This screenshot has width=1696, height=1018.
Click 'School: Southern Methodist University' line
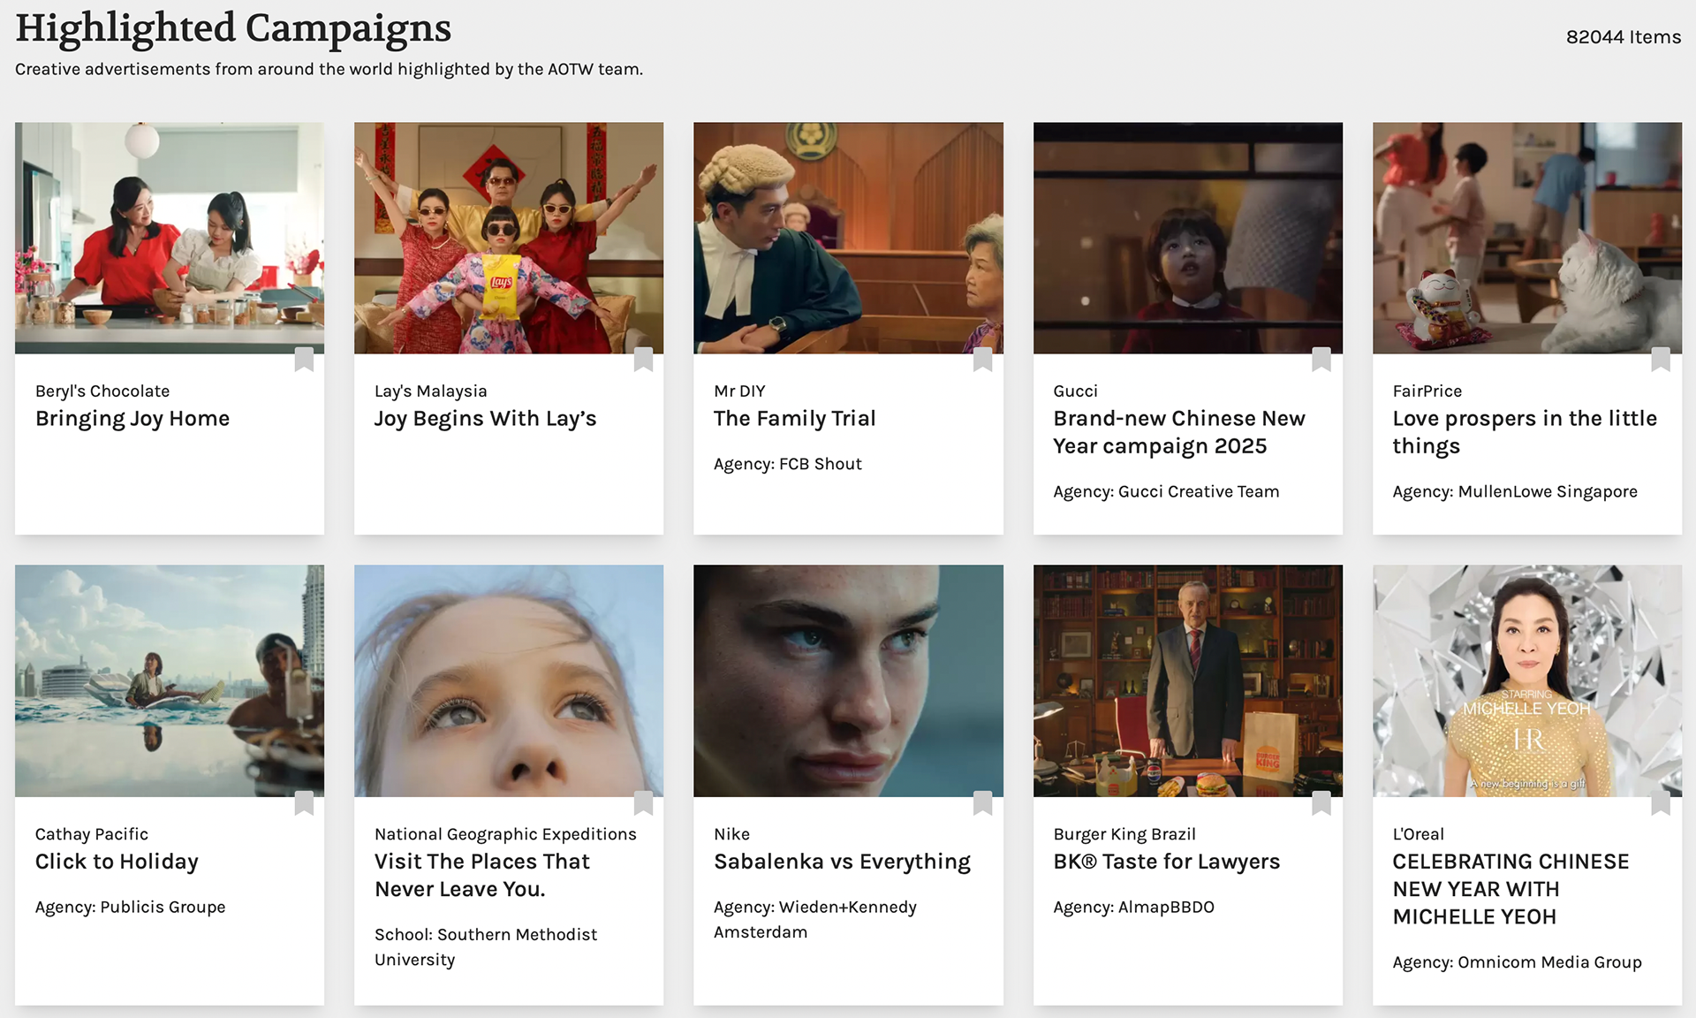(486, 946)
